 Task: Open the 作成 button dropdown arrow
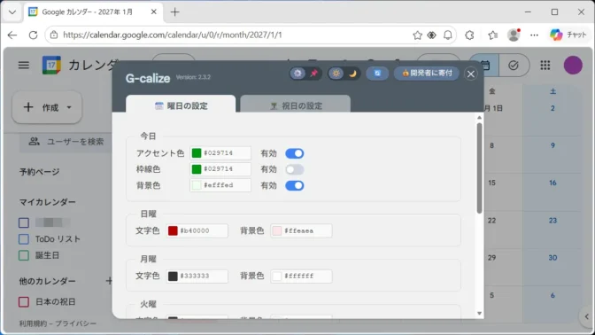click(69, 107)
